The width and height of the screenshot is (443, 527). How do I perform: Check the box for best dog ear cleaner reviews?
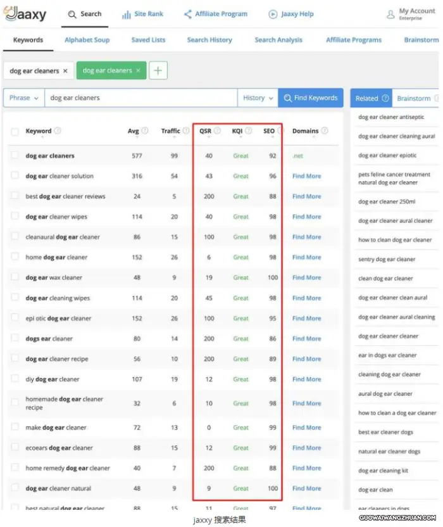pos(15,195)
